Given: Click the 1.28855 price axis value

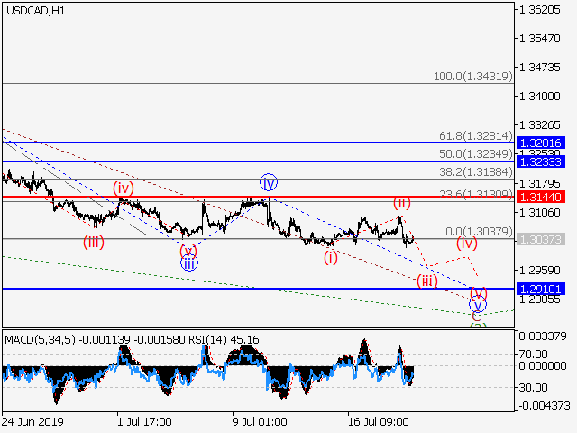Looking at the screenshot, I should (539, 299).
